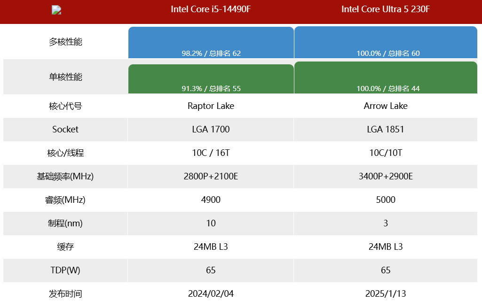482x301 pixels.
Task: Select the LGA 1851 value
Action: click(x=386, y=129)
